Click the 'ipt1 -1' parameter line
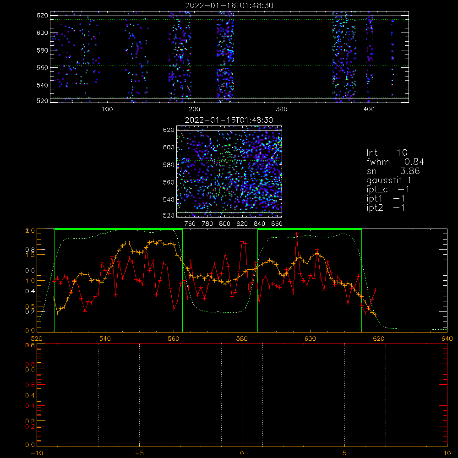This screenshot has height=458, width=458. point(386,199)
